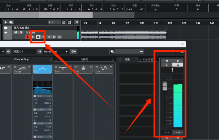The width and height of the screenshot is (219, 140).
Task: Open the dropdown of the partly hidden gate module
Action: click(9, 67)
